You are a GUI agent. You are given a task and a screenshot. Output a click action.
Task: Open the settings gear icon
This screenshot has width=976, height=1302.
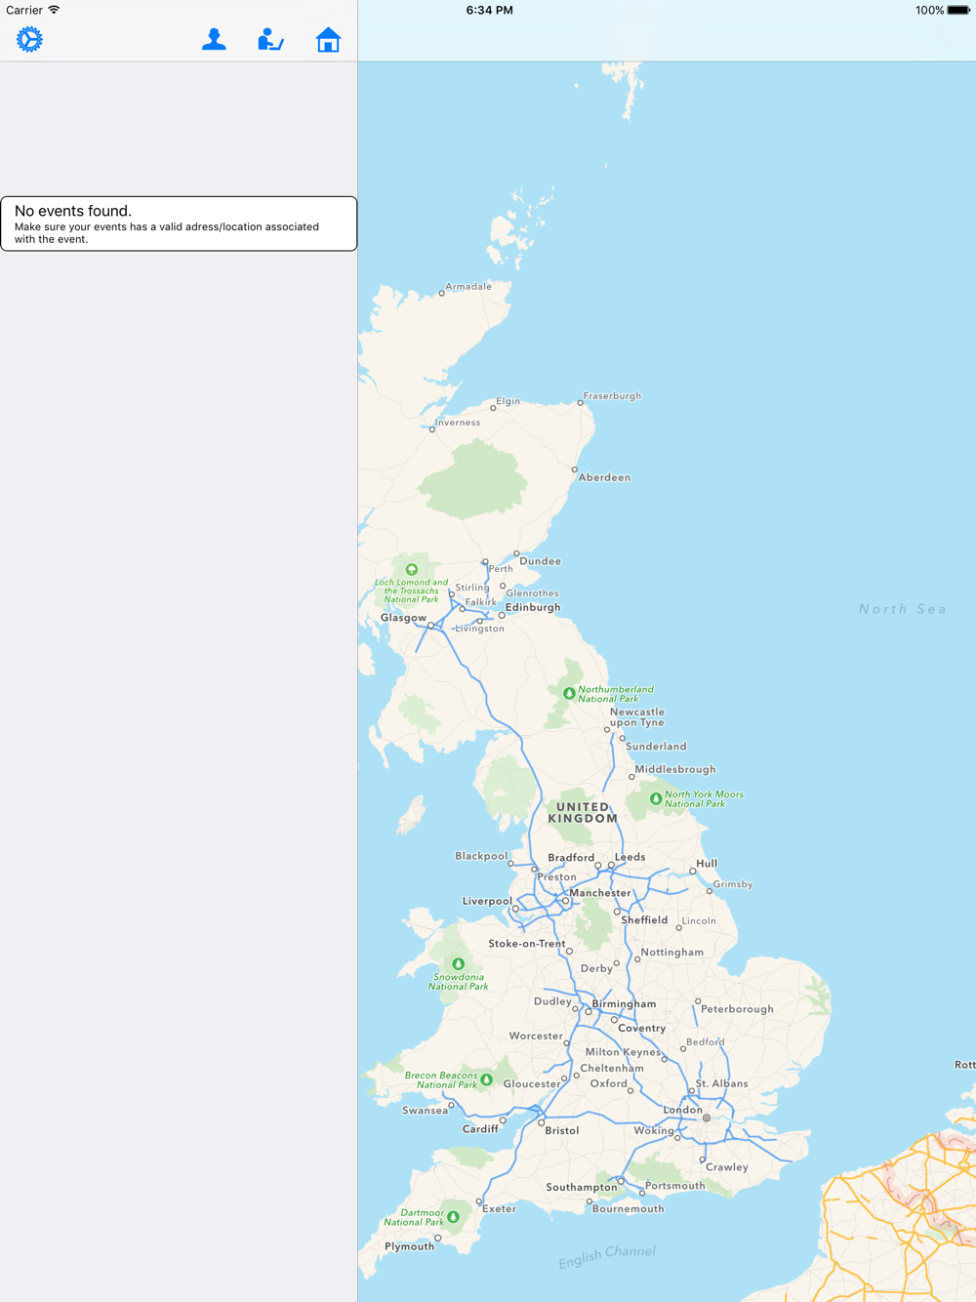tap(29, 39)
